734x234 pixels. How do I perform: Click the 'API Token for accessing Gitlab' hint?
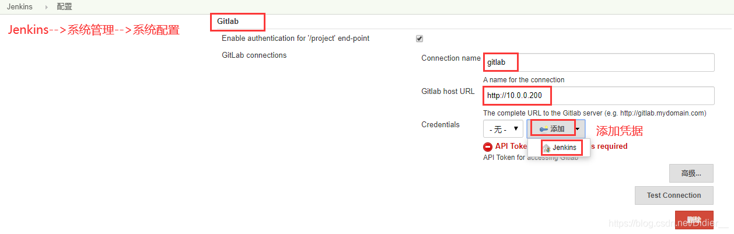click(x=530, y=158)
